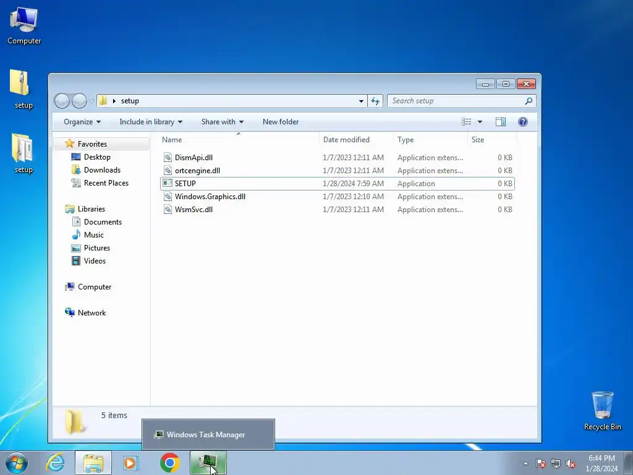Open the Videos library
Screen dimensions: 633x475
[95, 260]
